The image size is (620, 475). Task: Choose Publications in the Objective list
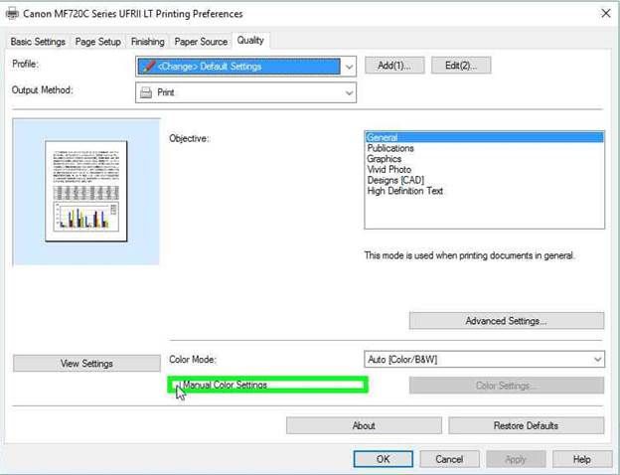pos(390,148)
